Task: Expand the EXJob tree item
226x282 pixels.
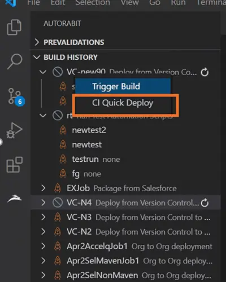Action: coord(43,188)
